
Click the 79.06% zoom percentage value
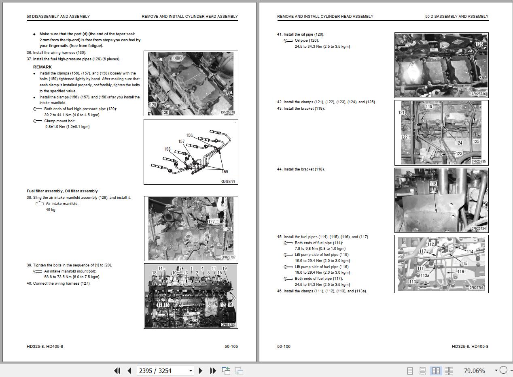click(x=474, y=371)
